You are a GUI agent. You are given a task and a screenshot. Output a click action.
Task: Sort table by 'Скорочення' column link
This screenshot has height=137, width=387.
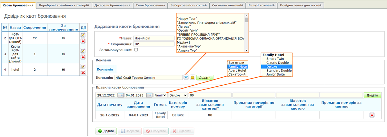tap(35, 27)
